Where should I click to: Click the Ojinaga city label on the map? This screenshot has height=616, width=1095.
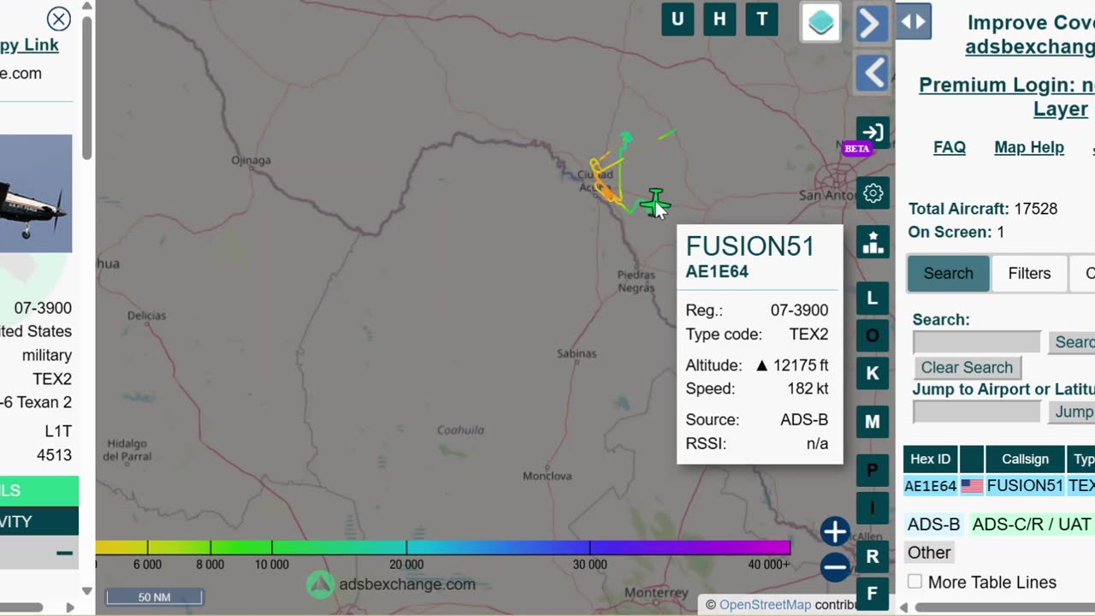click(x=251, y=160)
